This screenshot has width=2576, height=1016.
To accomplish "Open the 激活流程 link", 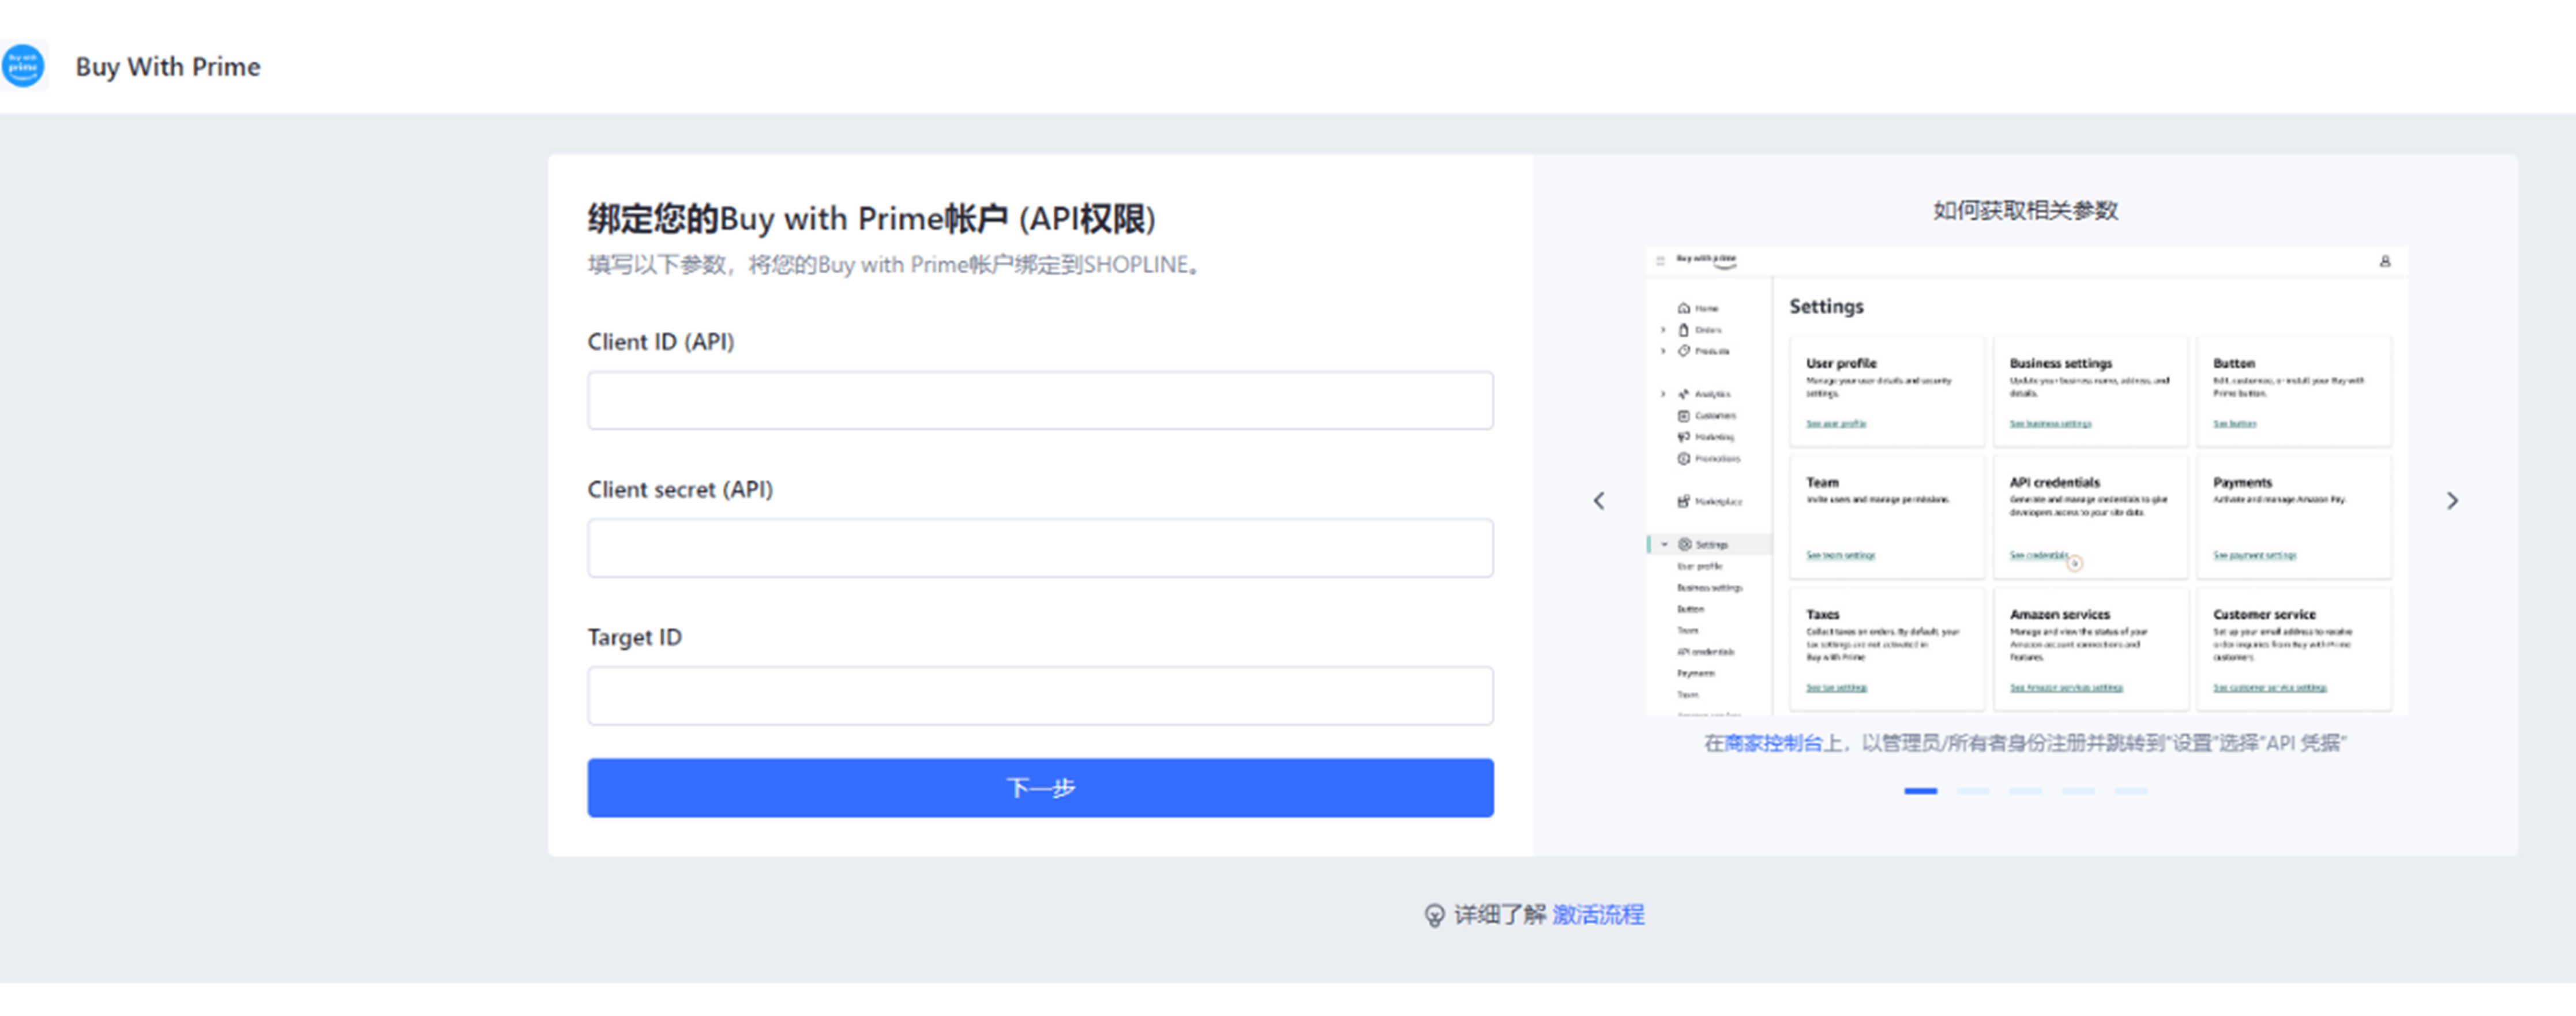I will pos(1598,915).
